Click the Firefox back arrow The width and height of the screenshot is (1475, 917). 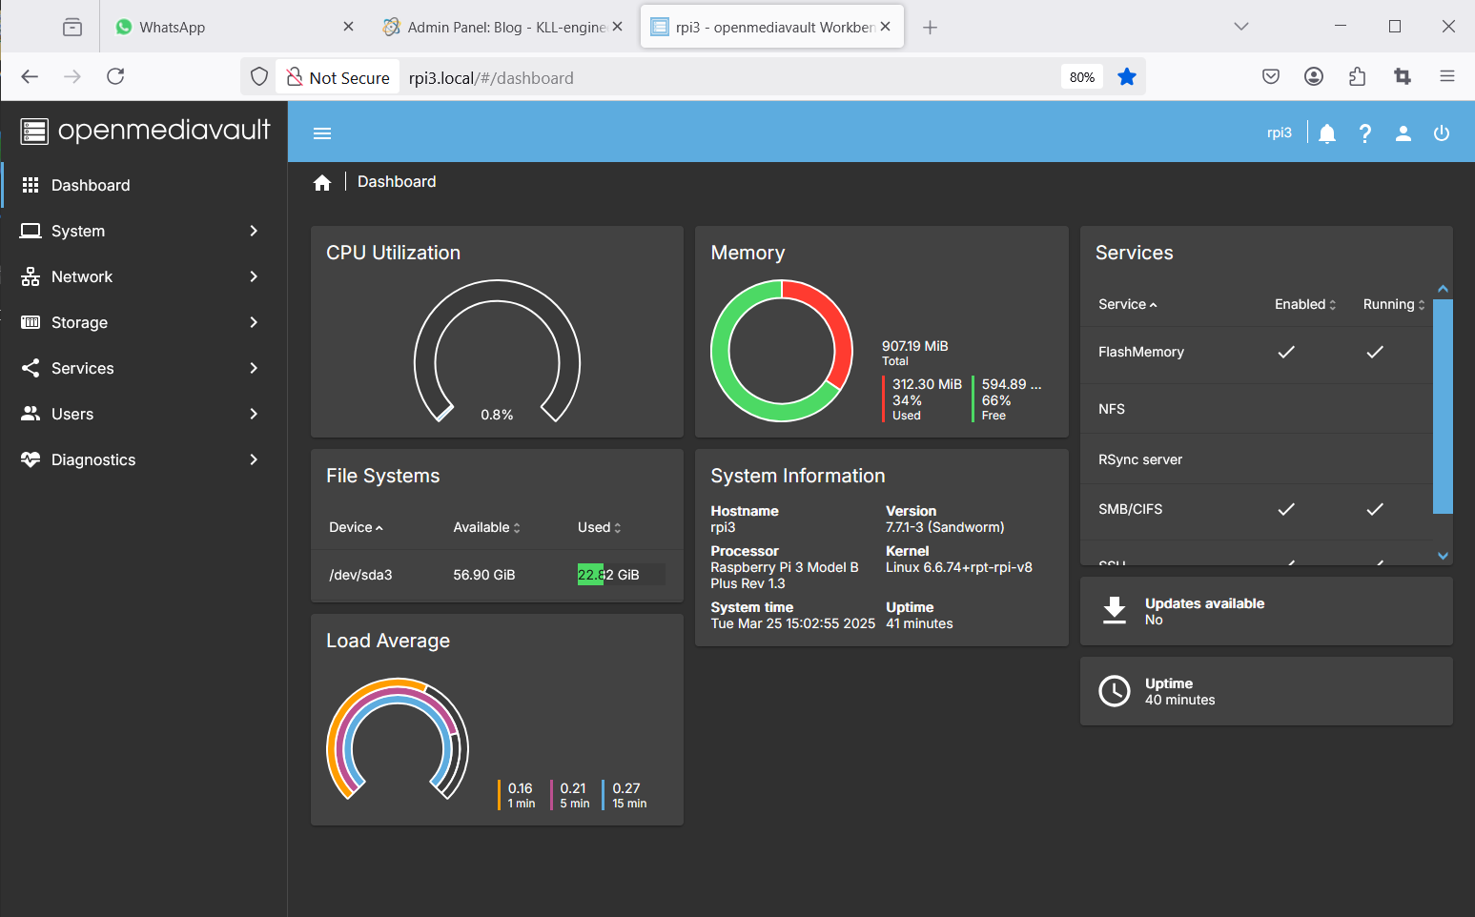click(x=30, y=76)
